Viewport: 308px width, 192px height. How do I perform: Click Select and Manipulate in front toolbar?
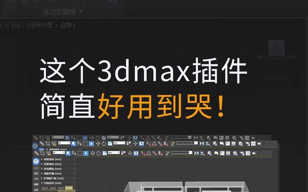click(x=130, y=153)
